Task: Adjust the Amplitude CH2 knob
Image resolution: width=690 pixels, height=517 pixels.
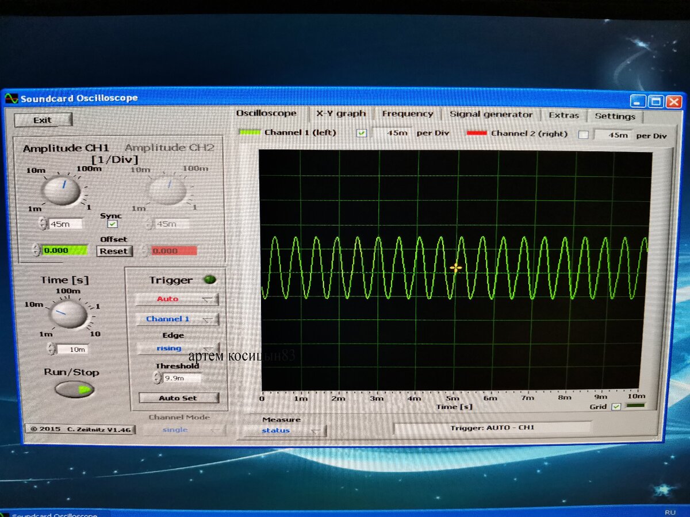Action: [x=167, y=191]
